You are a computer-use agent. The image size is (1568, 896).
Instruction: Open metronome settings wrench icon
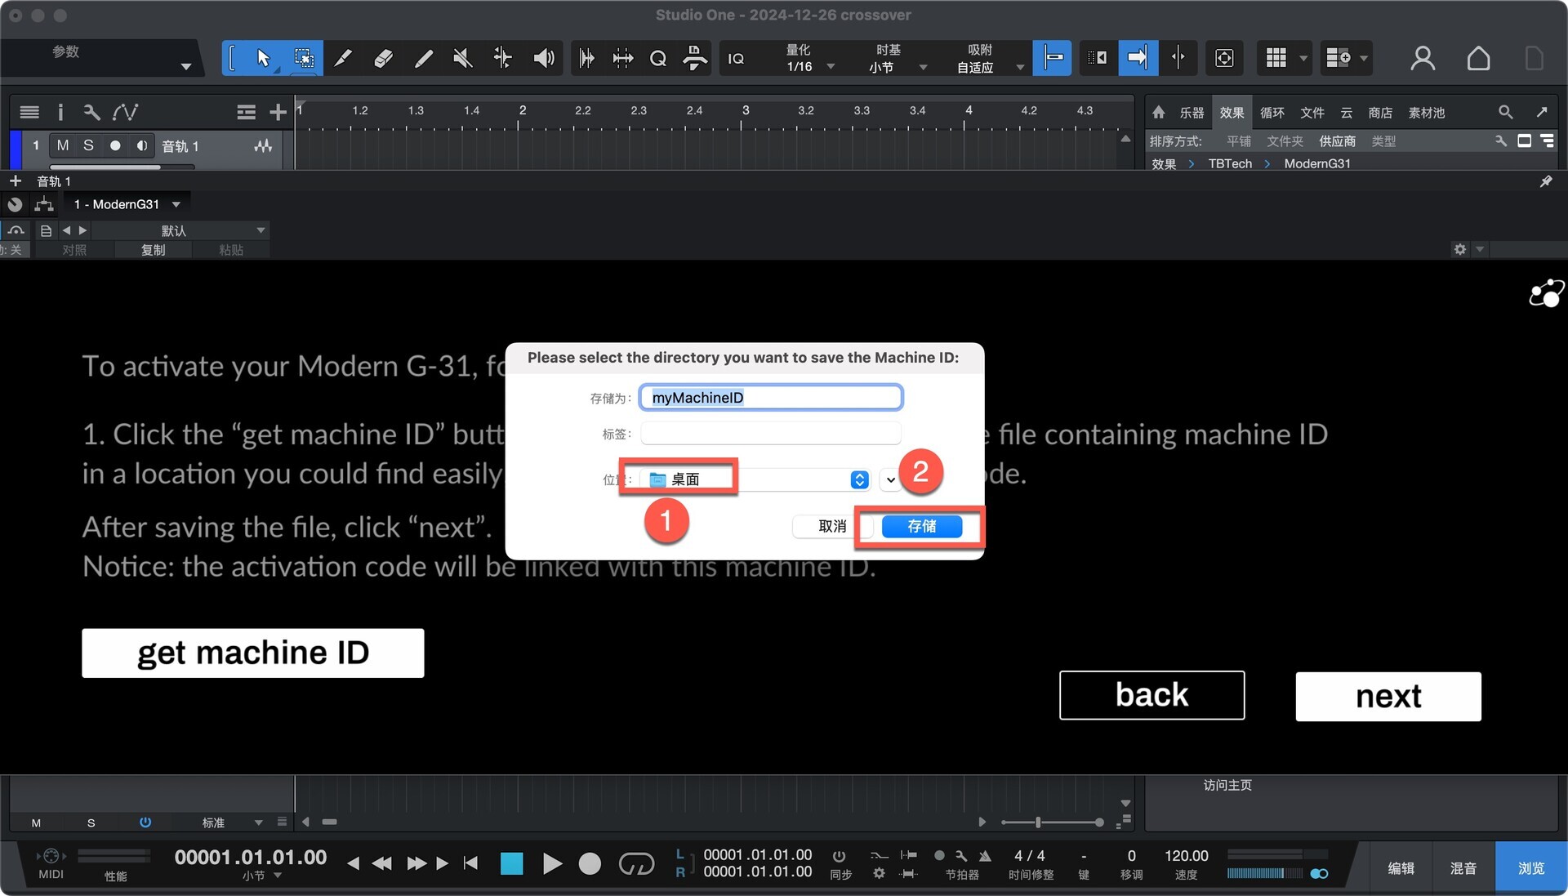coord(961,855)
